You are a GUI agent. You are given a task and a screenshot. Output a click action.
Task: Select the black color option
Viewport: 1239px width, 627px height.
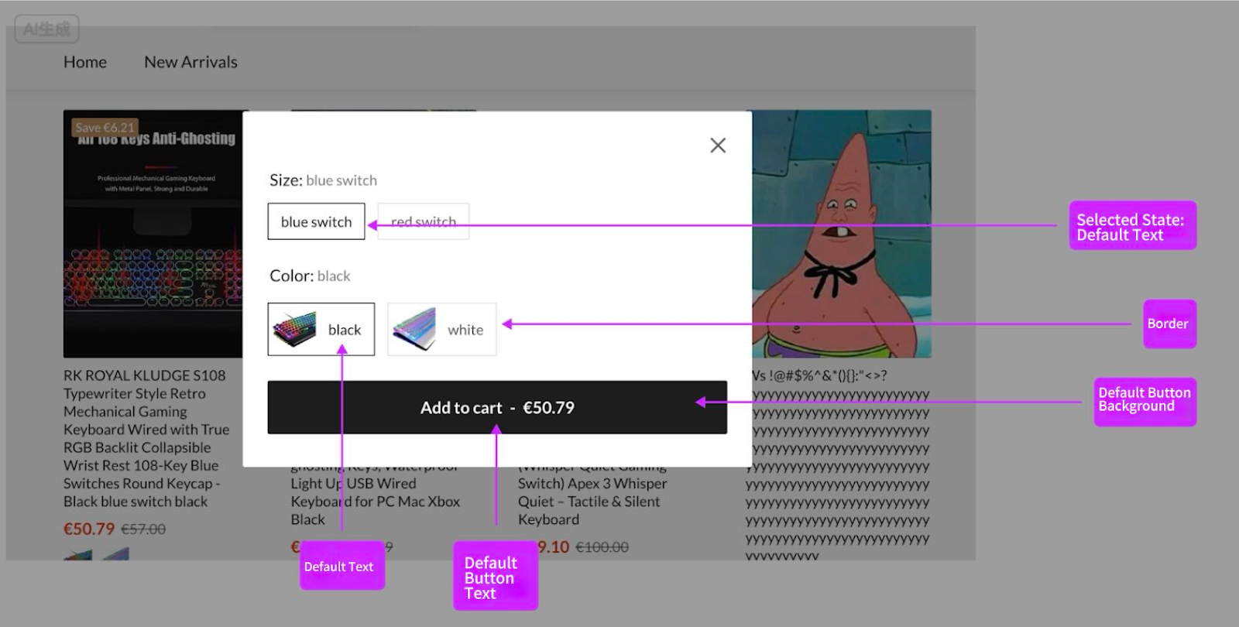[x=321, y=330]
